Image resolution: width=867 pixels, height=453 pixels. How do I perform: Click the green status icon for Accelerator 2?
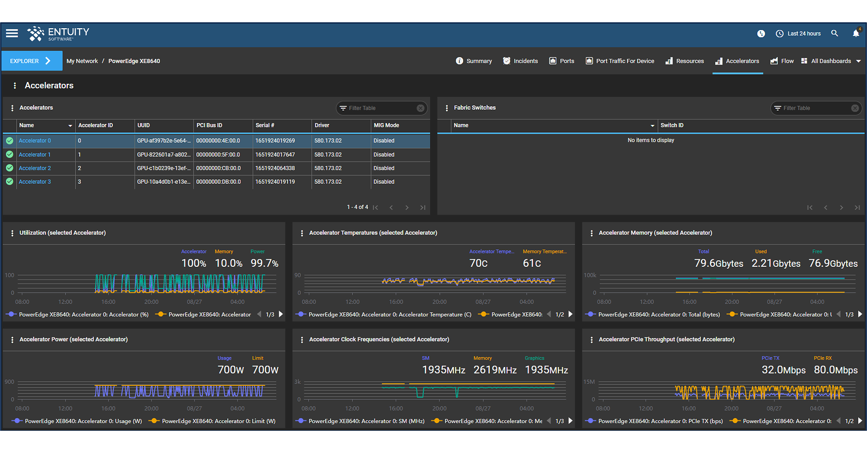9,168
